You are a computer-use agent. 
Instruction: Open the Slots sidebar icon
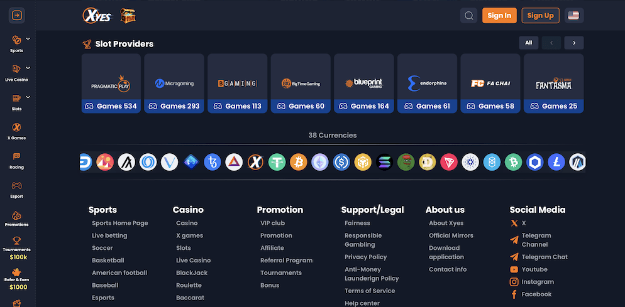[x=16, y=98]
